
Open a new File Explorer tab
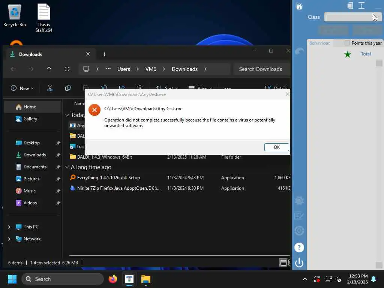coord(104,54)
